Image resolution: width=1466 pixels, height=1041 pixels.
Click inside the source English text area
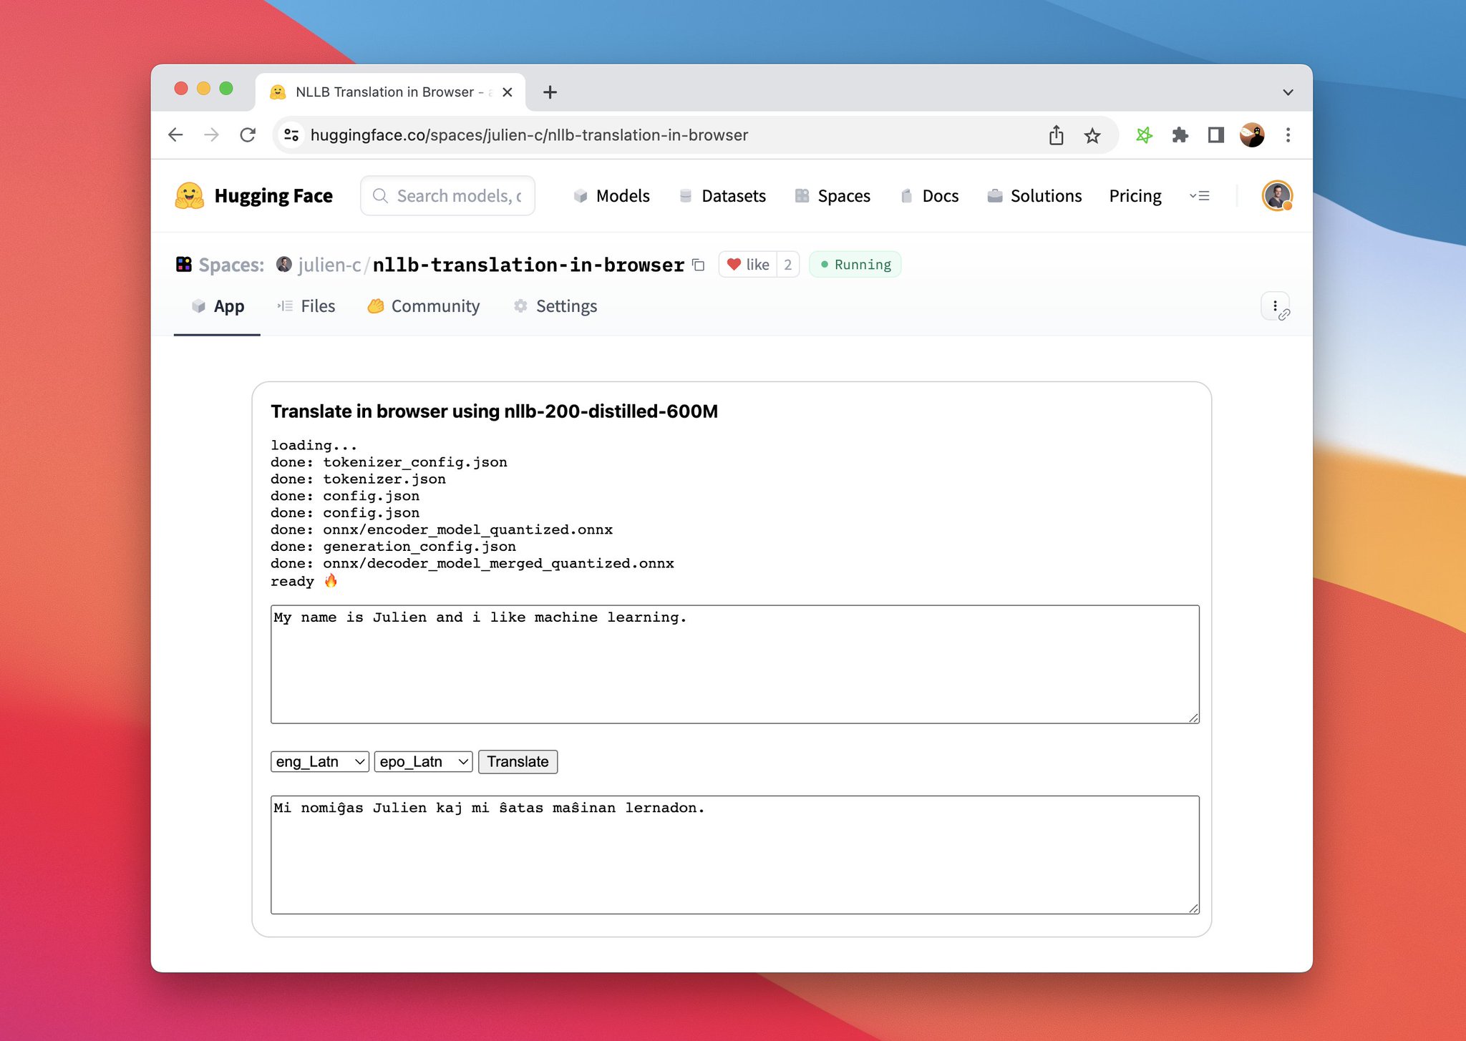pos(735,664)
